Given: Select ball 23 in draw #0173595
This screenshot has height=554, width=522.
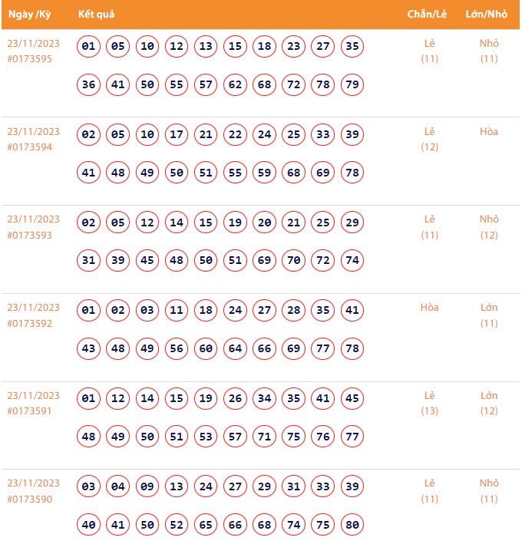Looking at the screenshot, I should tap(294, 47).
